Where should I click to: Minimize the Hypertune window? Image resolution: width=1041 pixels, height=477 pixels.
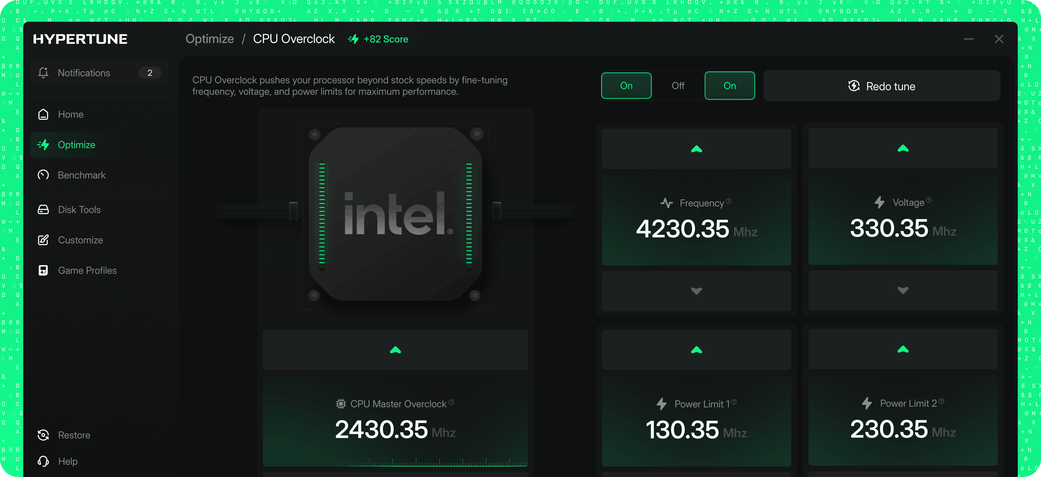point(969,39)
